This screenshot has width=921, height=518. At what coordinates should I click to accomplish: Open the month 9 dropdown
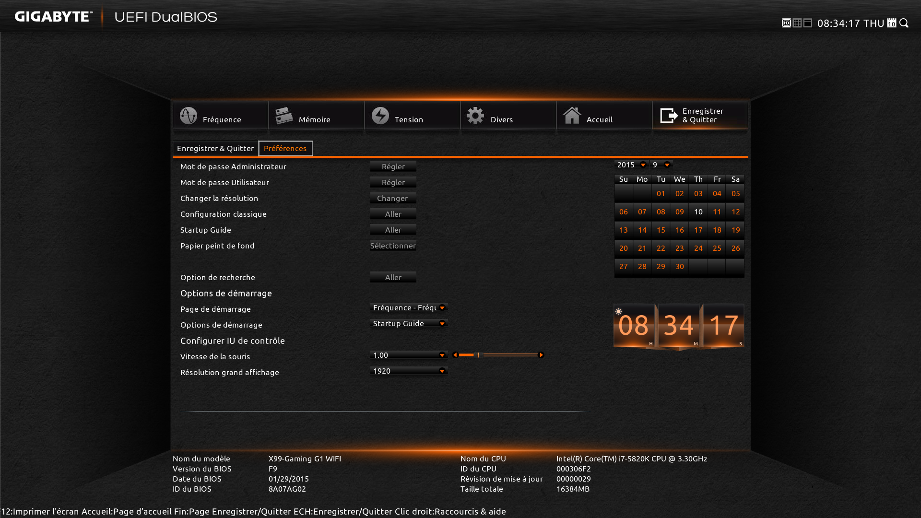pyautogui.click(x=661, y=165)
